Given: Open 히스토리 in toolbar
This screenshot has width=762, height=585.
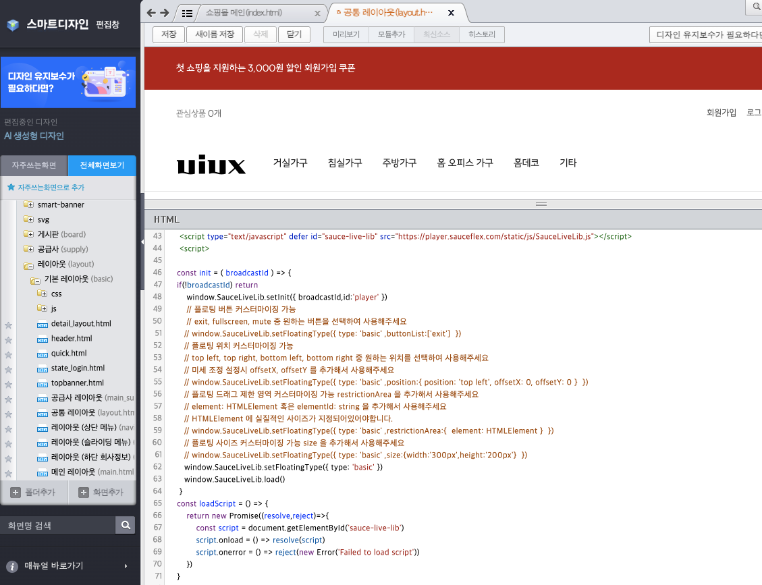Looking at the screenshot, I should [482, 34].
